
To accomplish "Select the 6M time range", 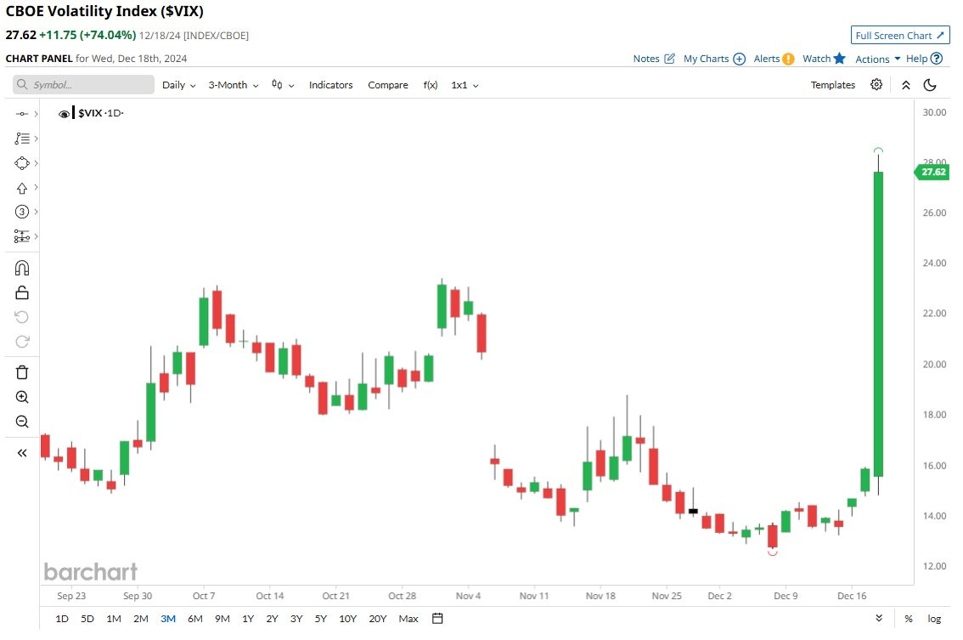I will [x=195, y=619].
